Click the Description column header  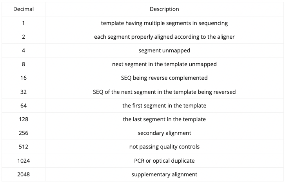click(x=164, y=9)
